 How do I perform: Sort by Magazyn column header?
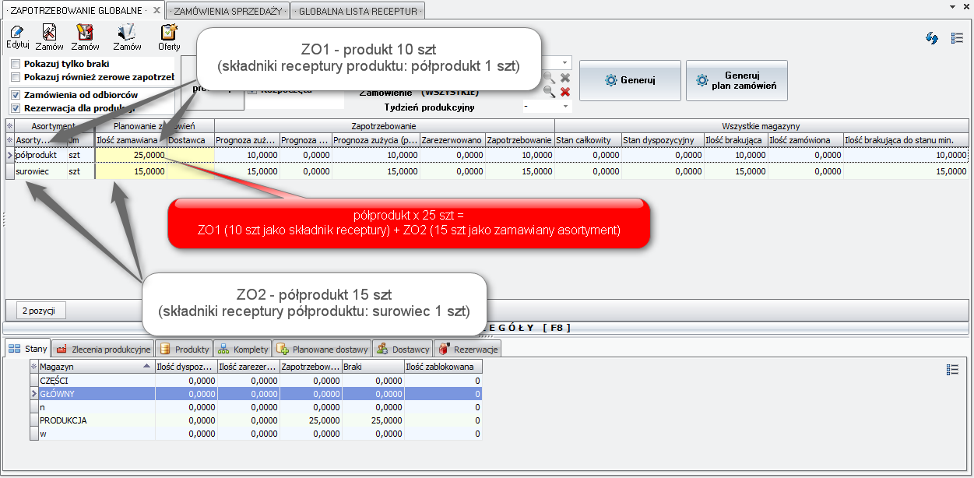point(92,366)
